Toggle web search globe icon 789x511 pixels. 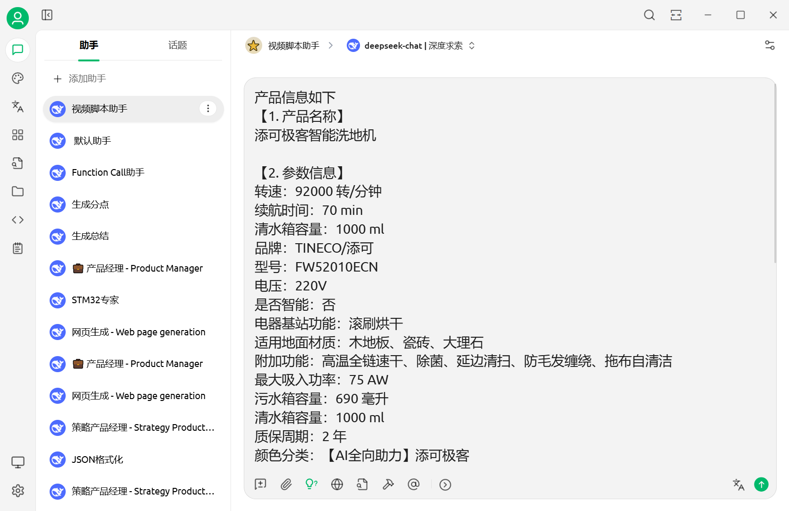tap(337, 484)
